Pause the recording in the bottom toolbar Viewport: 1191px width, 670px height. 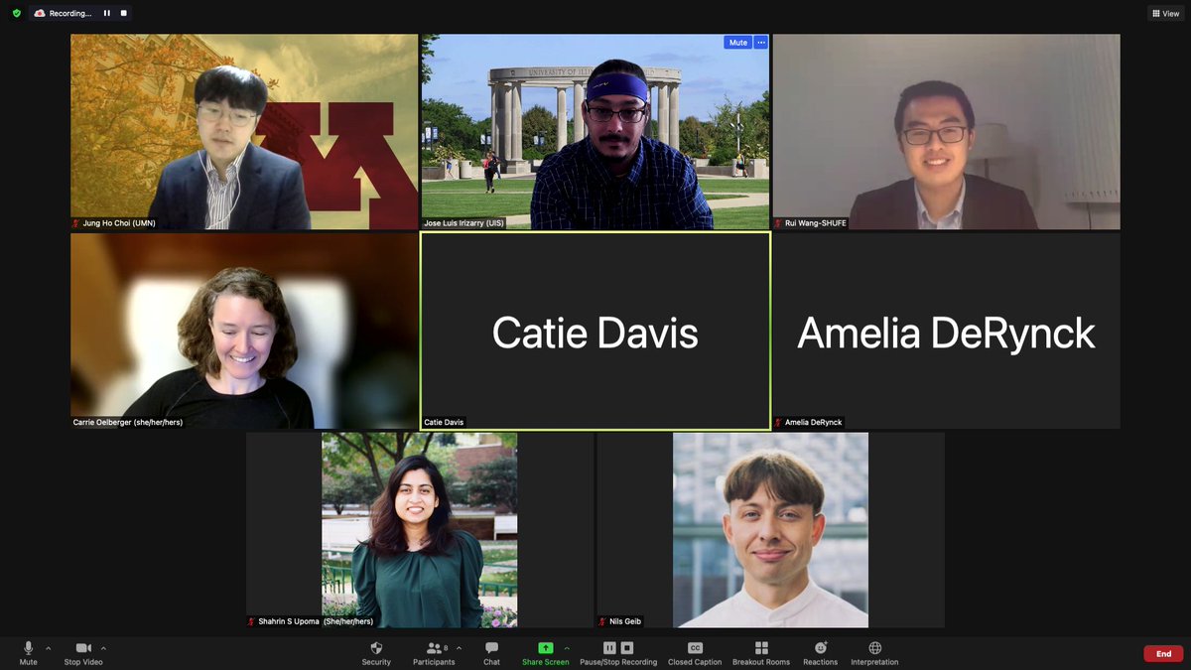[609, 648]
